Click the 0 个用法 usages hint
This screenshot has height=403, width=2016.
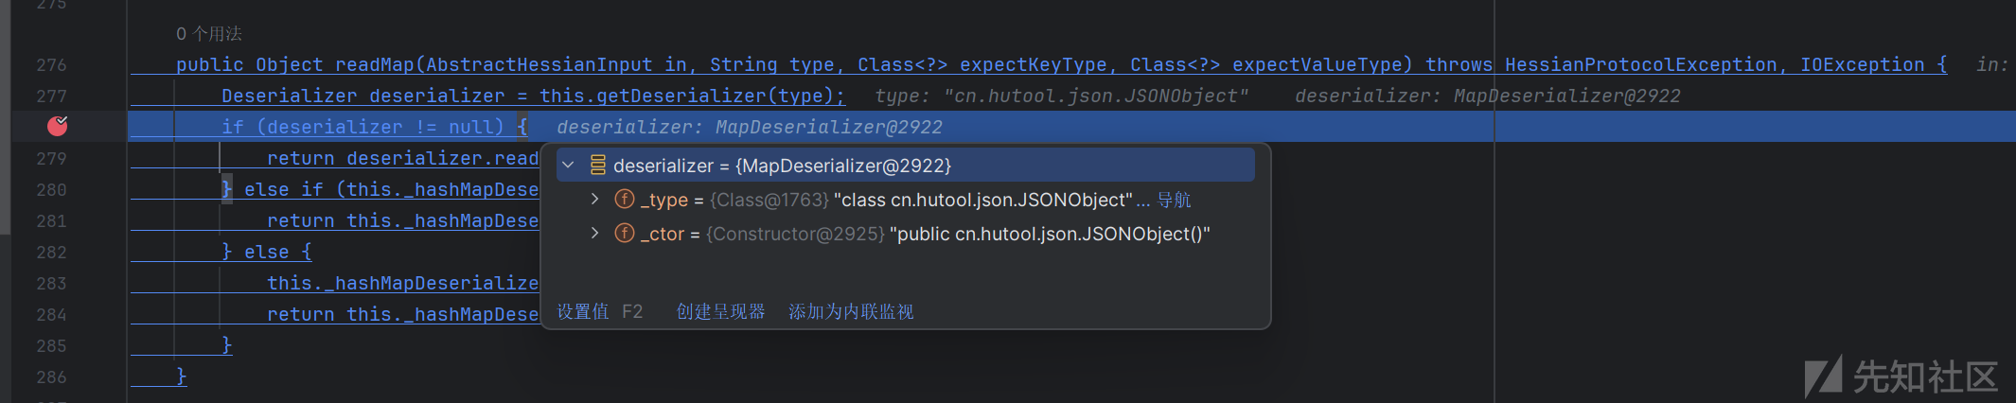(209, 34)
